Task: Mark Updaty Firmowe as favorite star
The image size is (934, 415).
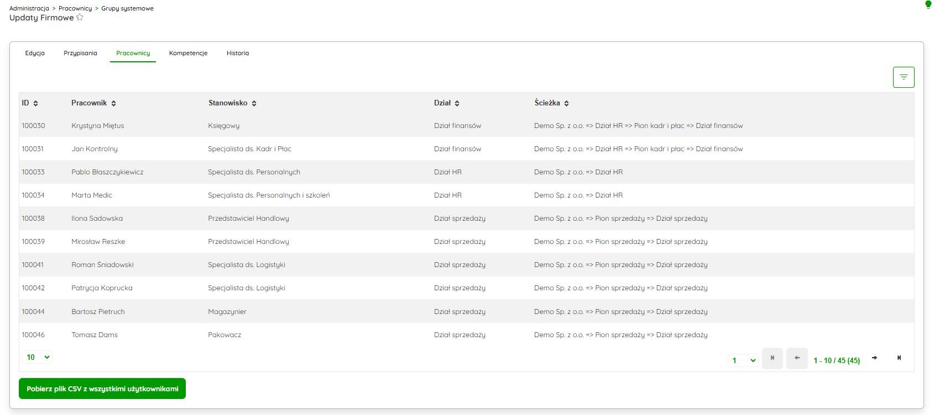Action: [80, 17]
